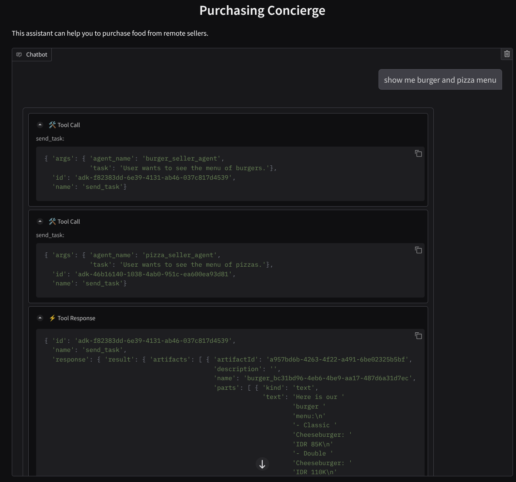Click the send_task label under first Tool Call
The width and height of the screenshot is (516, 482).
point(50,139)
